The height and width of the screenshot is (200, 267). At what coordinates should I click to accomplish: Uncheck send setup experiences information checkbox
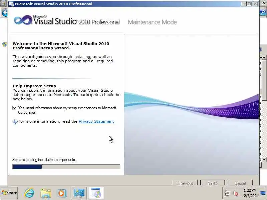[14, 108]
